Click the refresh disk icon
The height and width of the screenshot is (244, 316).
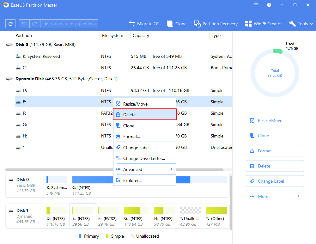(x=10, y=24)
